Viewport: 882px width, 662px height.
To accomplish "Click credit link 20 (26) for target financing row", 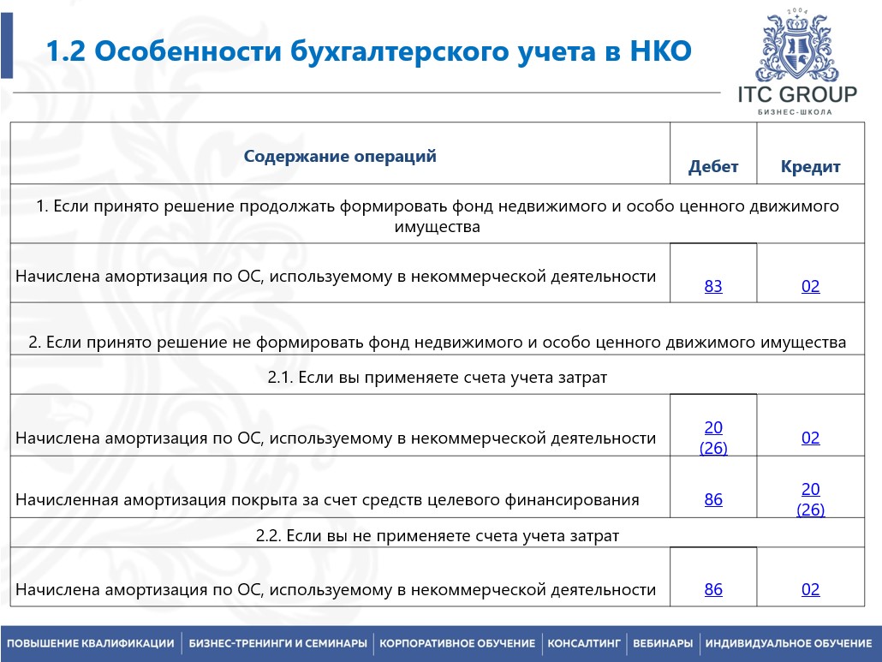I will 810,499.
